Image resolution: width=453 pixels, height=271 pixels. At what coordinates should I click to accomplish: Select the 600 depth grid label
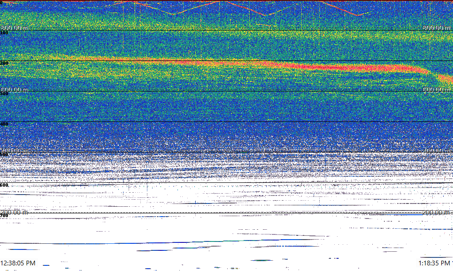tap(4, 185)
